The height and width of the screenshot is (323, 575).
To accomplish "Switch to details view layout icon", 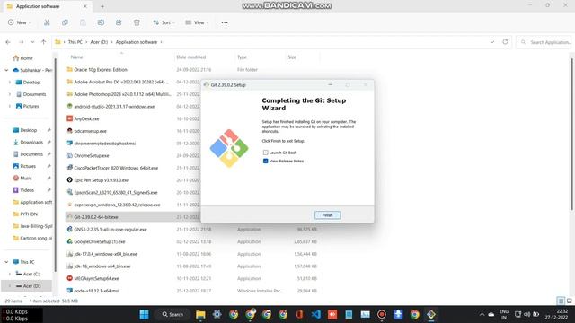I will click(561, 301).
